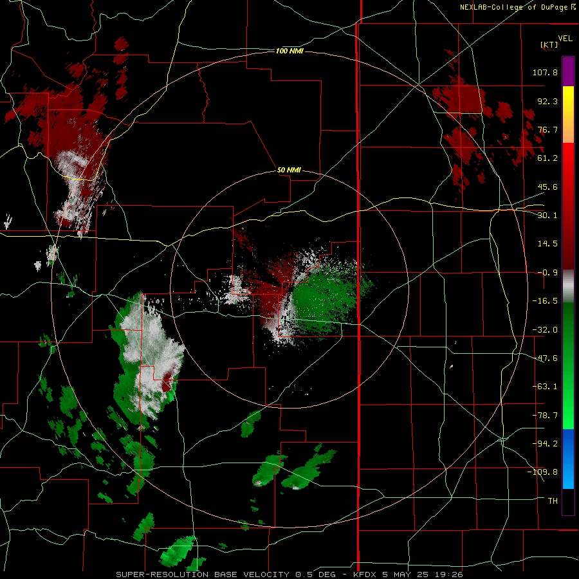The height and width of the screenshot is (579, 579).
Task: Select the 92.3 velocity scale value
Action: 547,101
